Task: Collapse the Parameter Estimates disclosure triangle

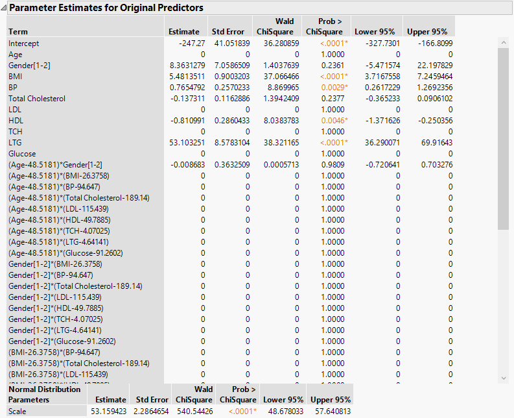Action: tap(5, 8)
